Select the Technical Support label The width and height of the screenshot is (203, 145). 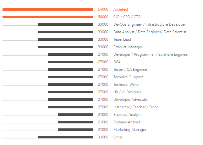tap(128, 77)
